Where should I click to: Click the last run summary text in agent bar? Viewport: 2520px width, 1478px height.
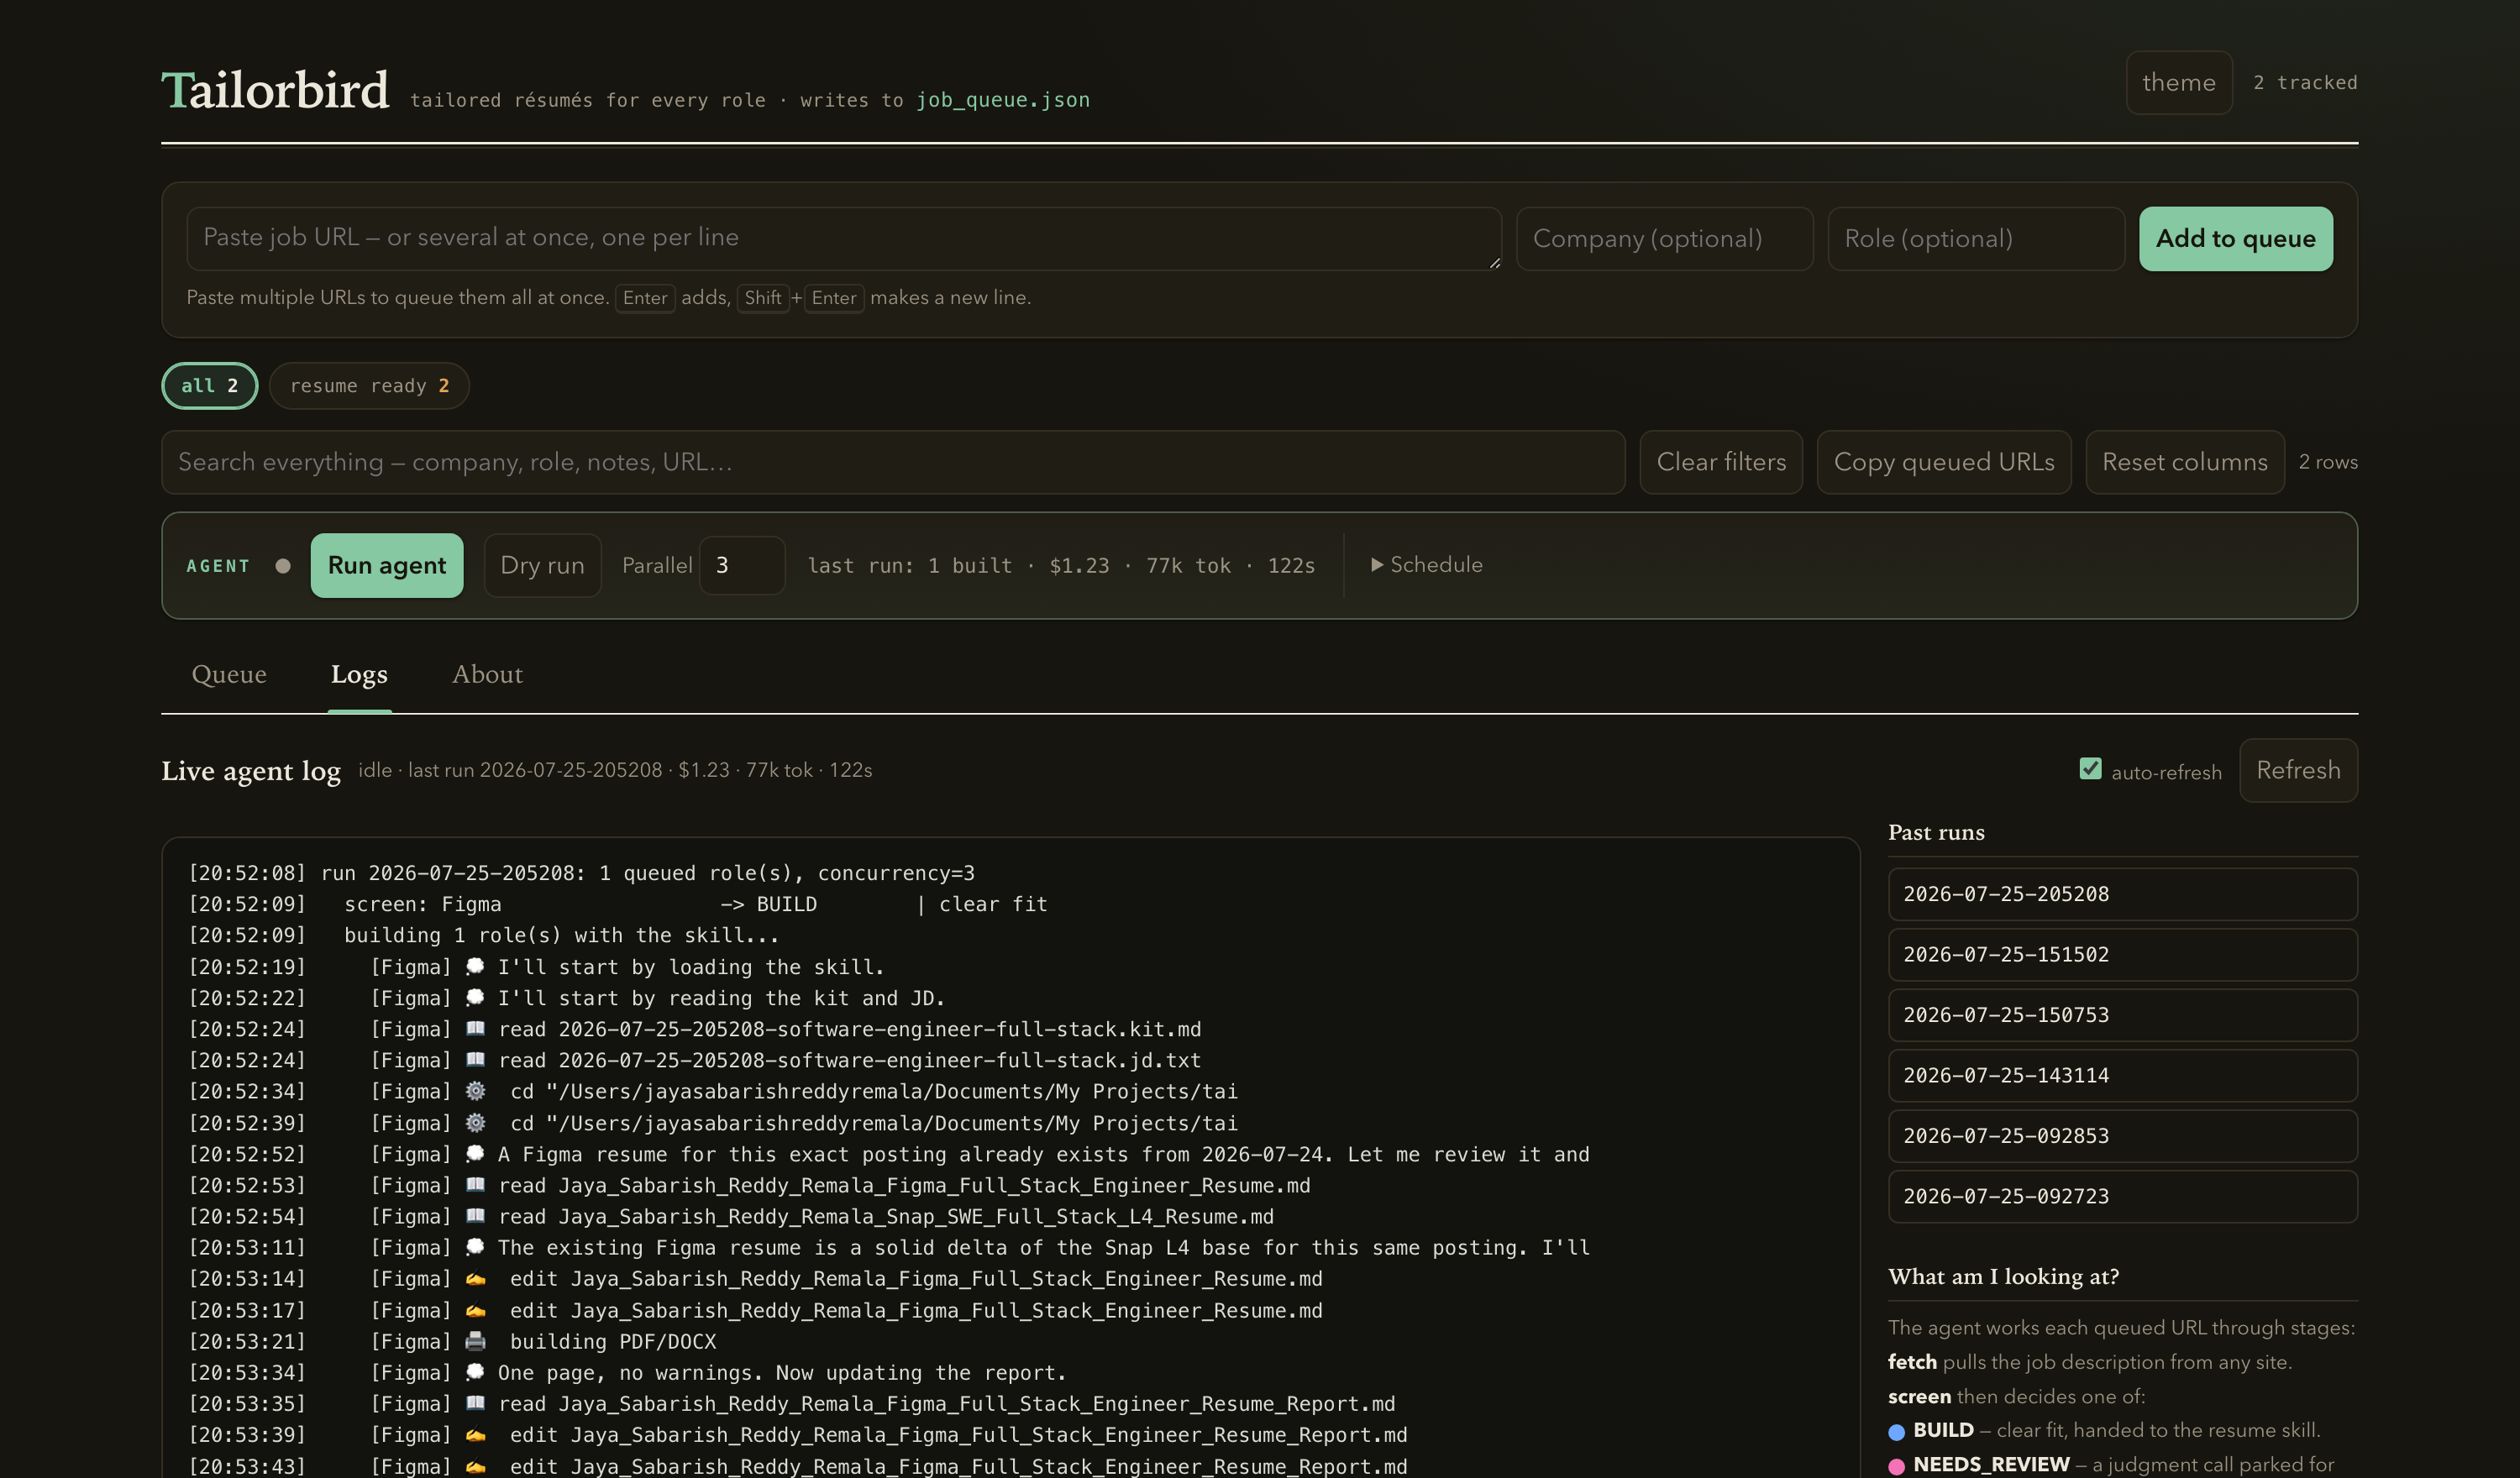(1061, 565)
